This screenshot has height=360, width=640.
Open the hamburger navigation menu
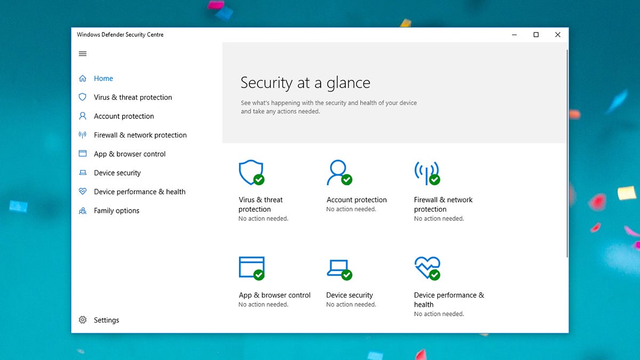83,54
